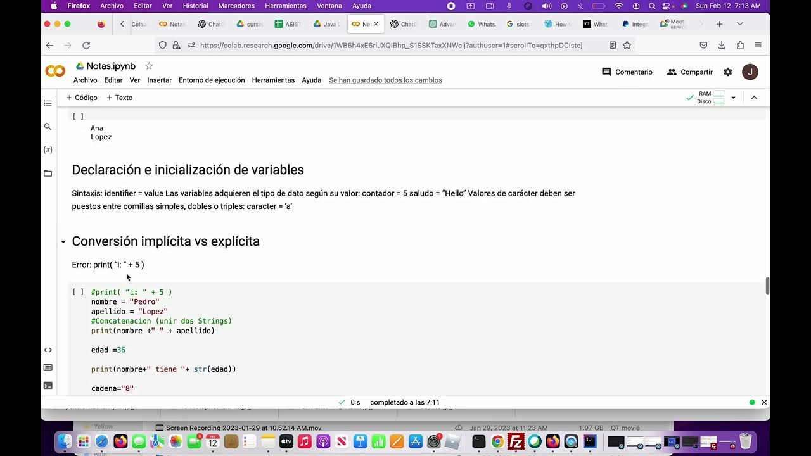Go back to the previous page
This screenshot has width=811, height=456.
[49, 46]
